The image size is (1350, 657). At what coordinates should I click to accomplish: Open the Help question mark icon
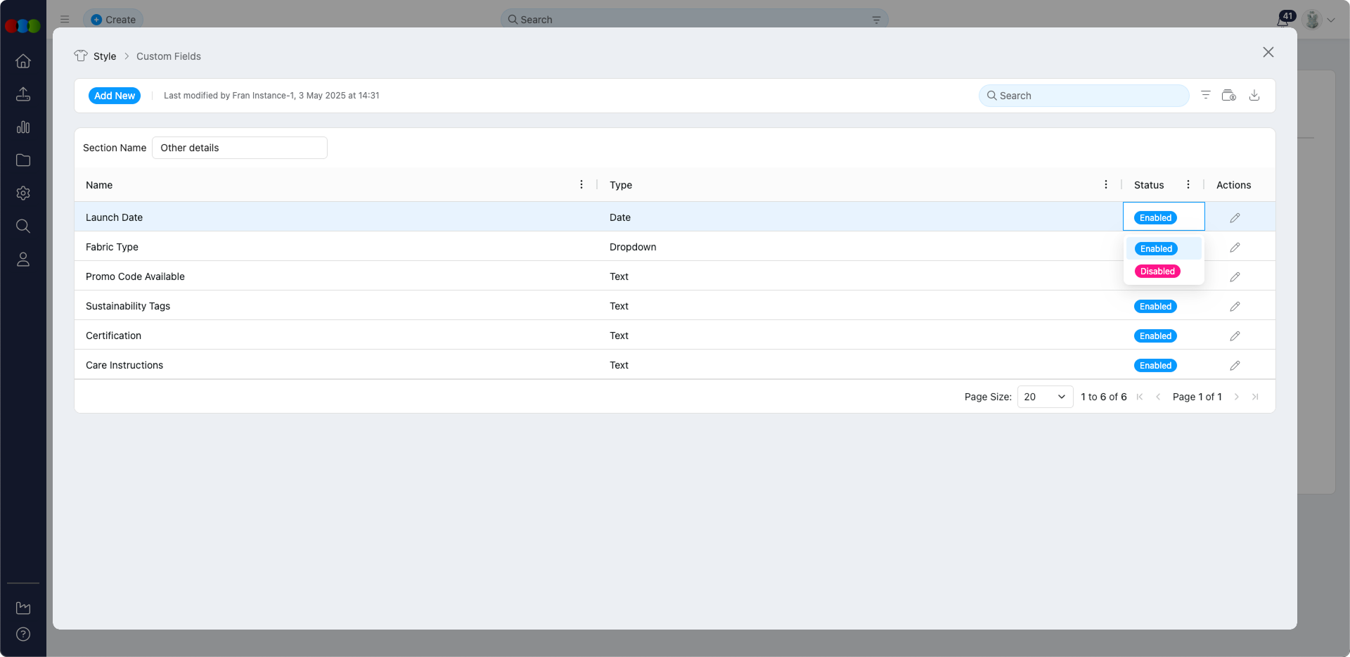point(23,634)
